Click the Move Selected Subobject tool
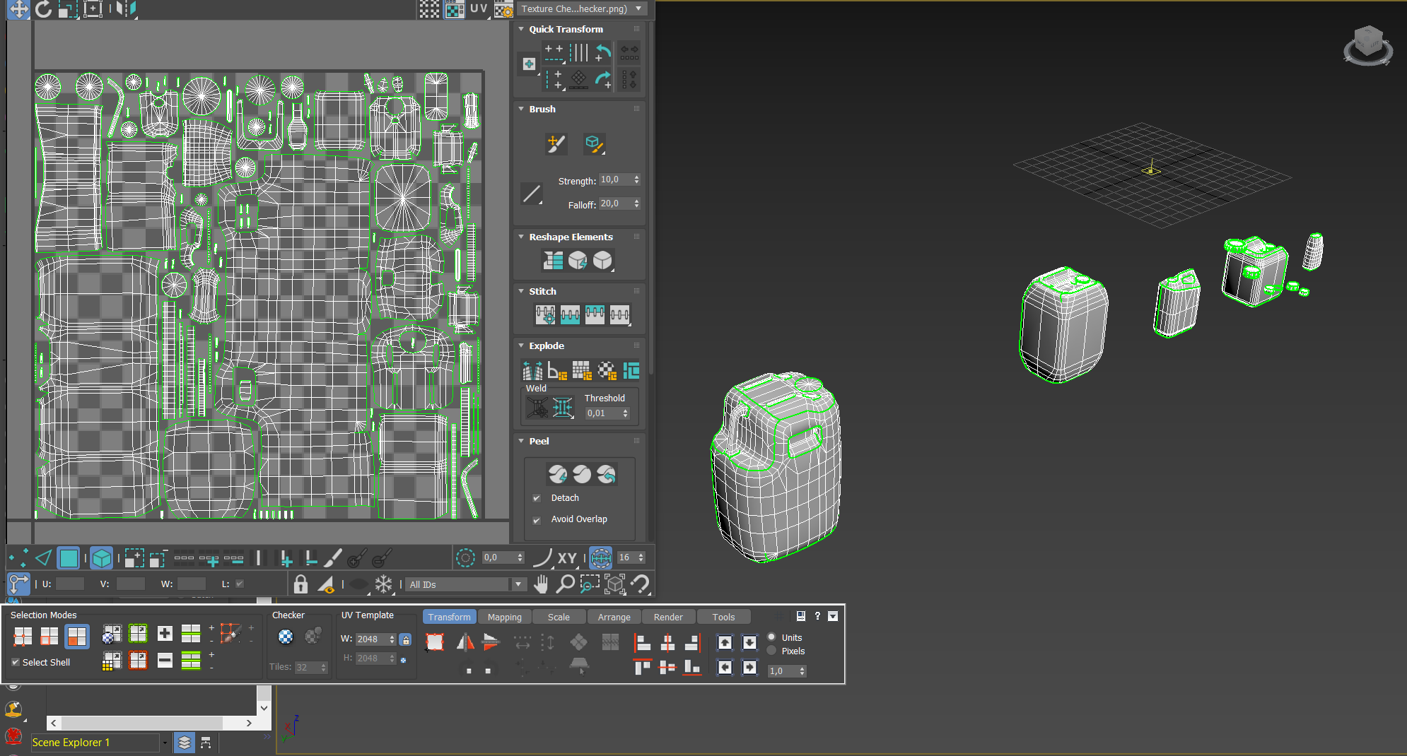Image resolution: width=1407 pixels, height=756 pixels. click(18, 9)
